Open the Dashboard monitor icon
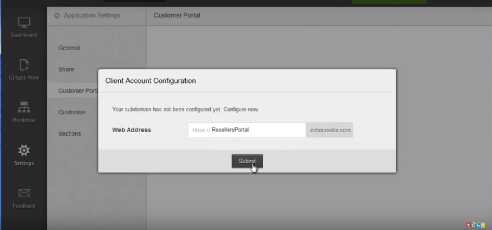The height and width of the screenshot is (230, 492). pyautogui.click(x=24, y=23)
